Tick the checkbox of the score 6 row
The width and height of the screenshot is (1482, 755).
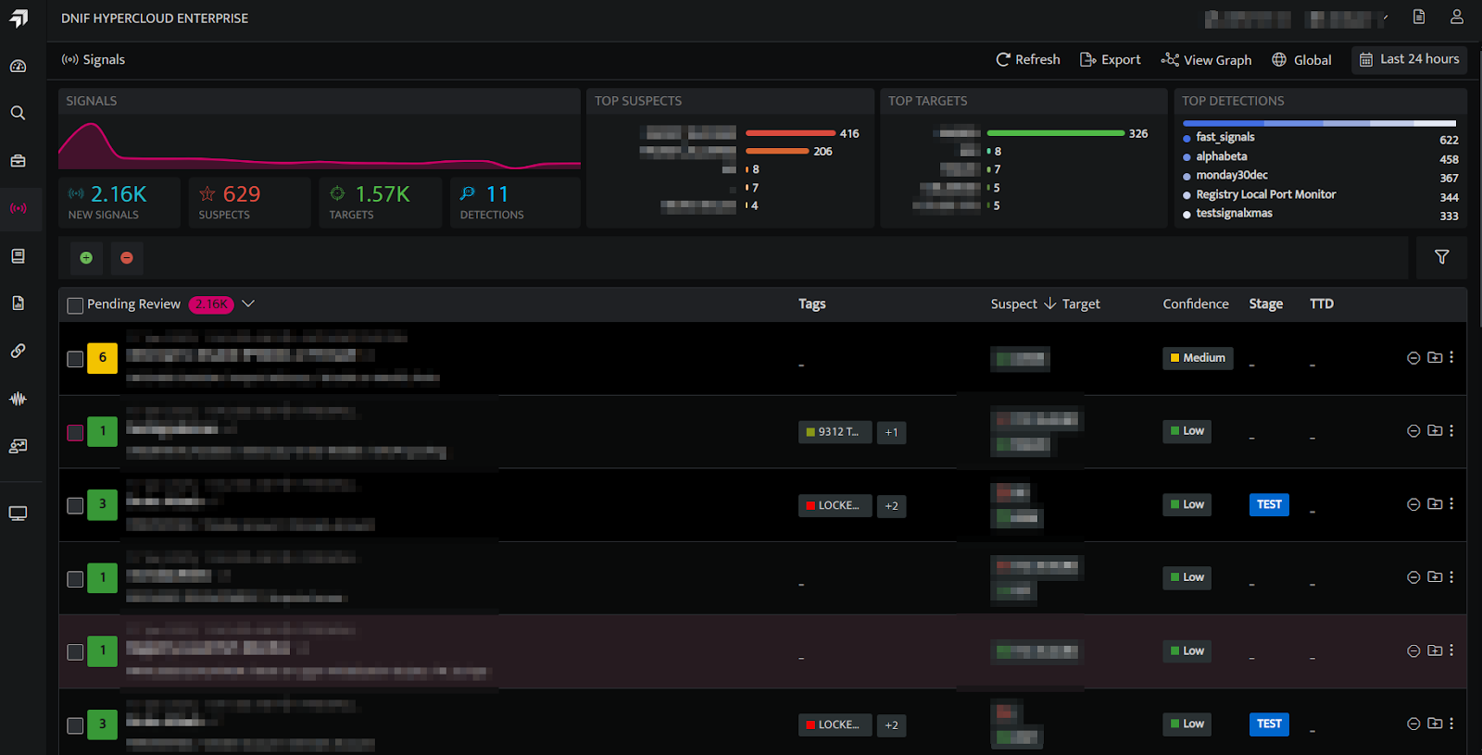(x=75, y=359)
